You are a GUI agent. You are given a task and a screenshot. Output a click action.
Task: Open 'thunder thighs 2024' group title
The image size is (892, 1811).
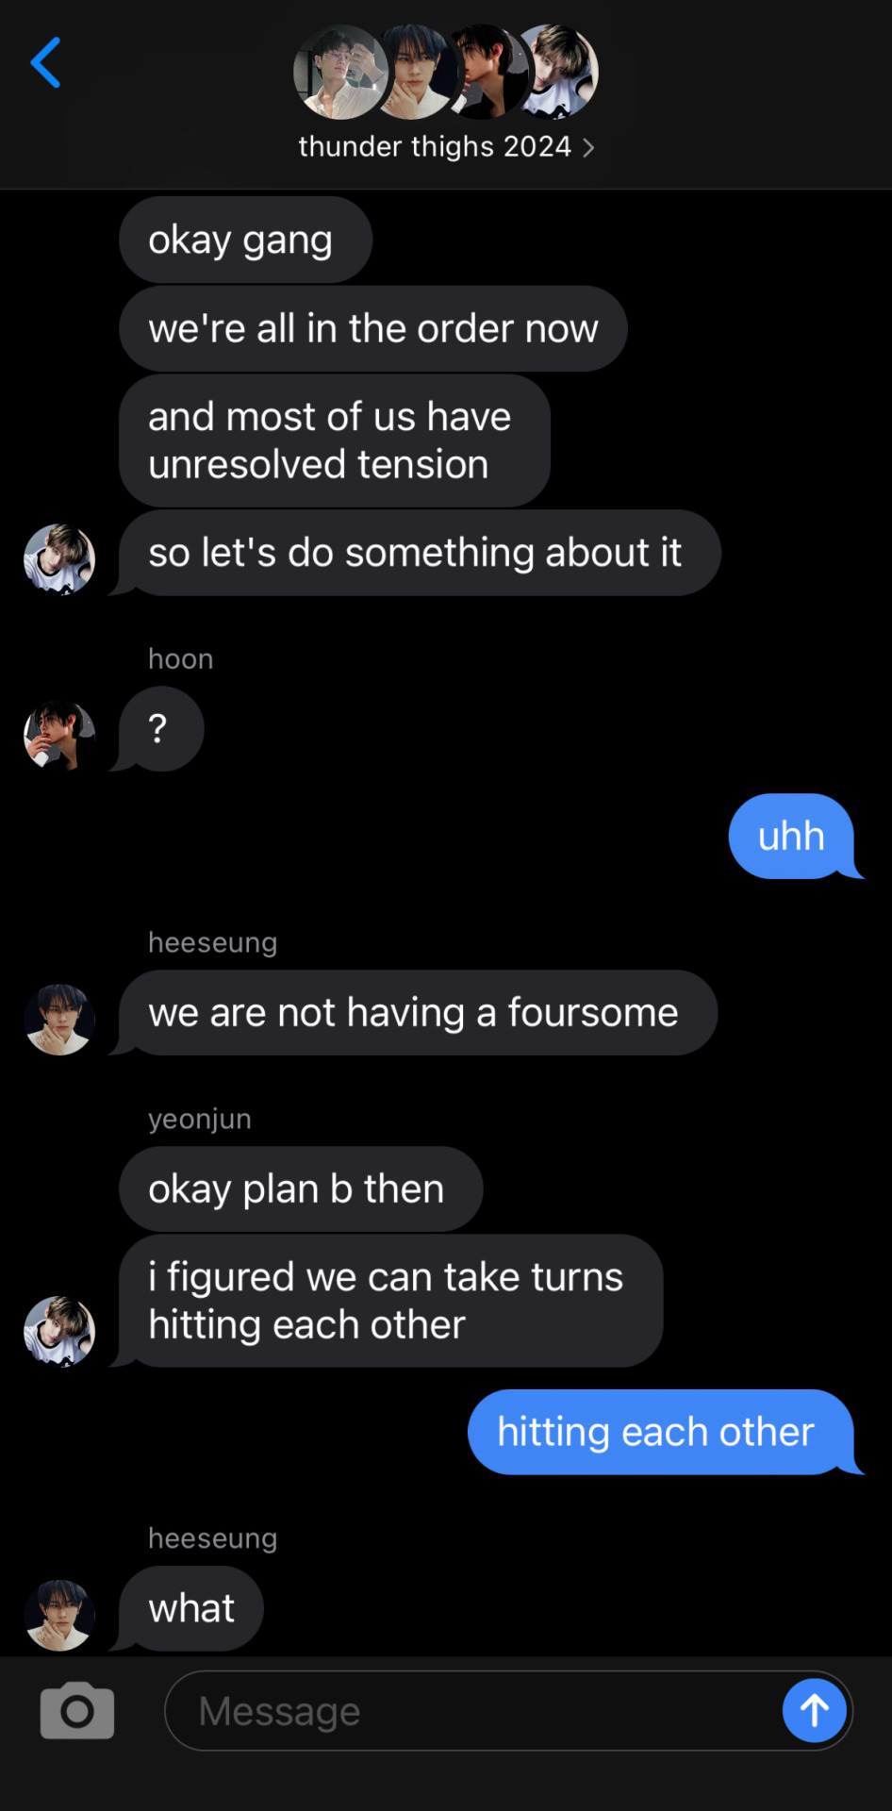coord(435,147)
